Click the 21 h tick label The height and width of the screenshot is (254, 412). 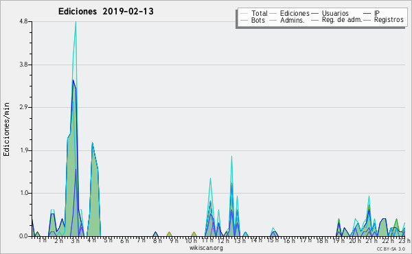(371, 241)
